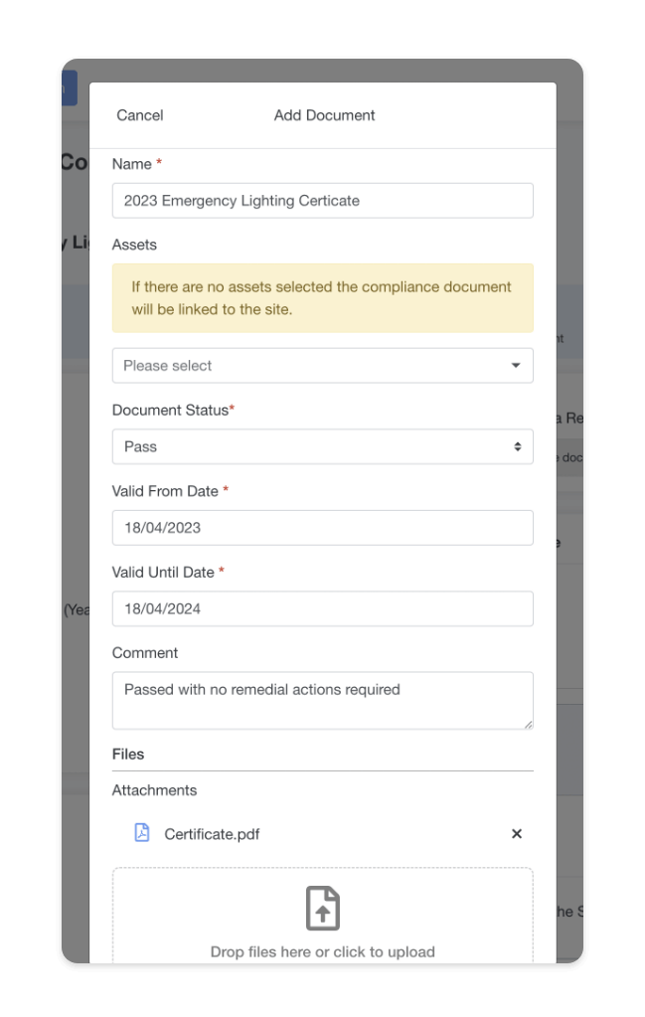Click the PDF icon beside Certificate.pdf
Viewport: 645px width, 1017px height.
click(x=141, y=832)
